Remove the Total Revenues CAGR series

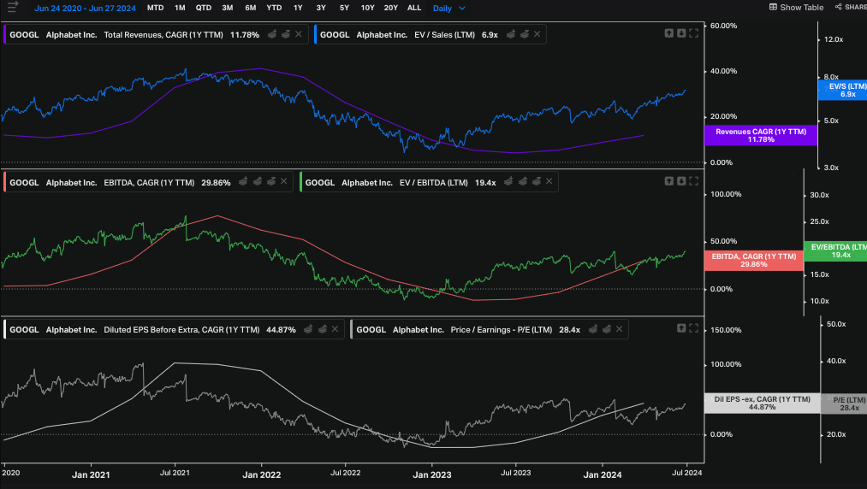pyautogui.click(x=299, y=34)
